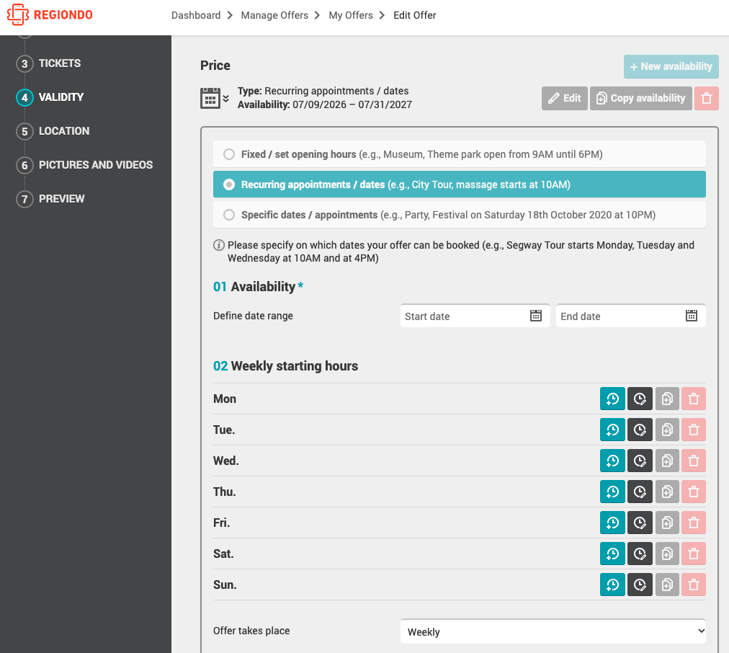Copy Mon starting hours
The width and height of the screenshot is (729, 653).
(x=667, y=399)
